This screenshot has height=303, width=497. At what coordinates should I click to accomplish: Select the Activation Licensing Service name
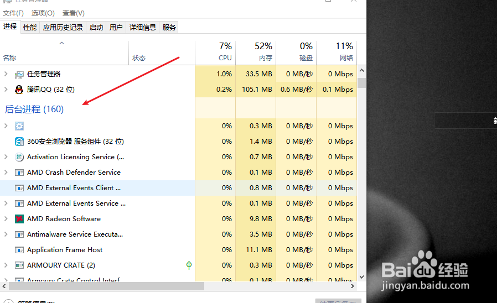click(75, 157)
